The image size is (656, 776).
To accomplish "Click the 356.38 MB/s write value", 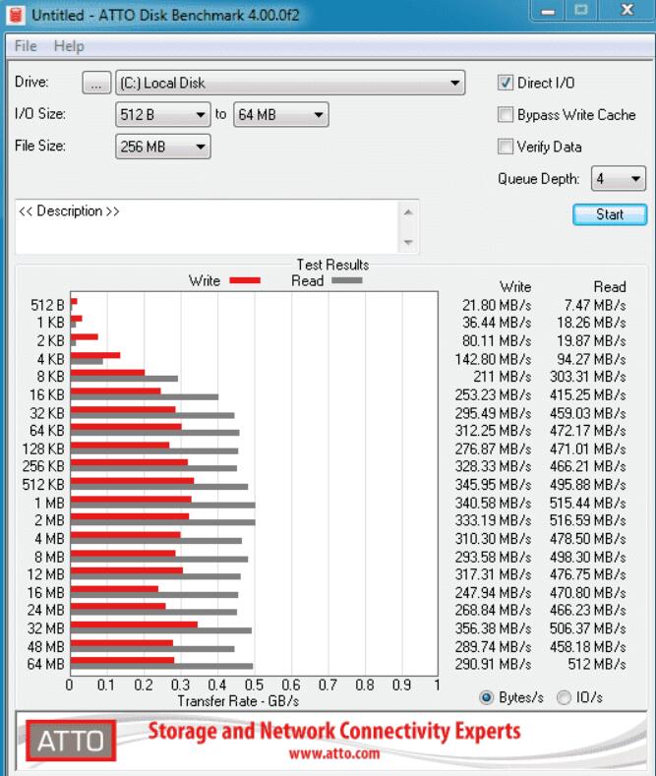I will point(493,628).
